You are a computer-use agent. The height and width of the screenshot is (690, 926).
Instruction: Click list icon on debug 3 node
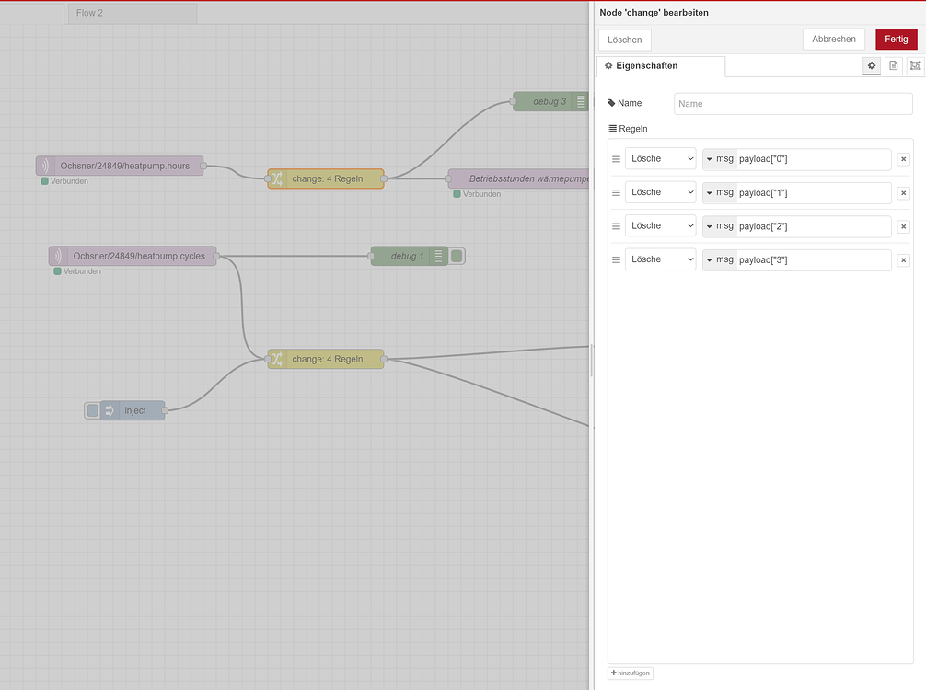click(580, 101)
